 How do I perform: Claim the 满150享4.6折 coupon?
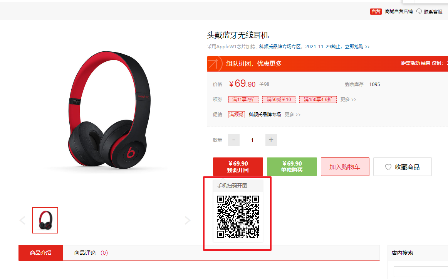[x=318, y=99]
